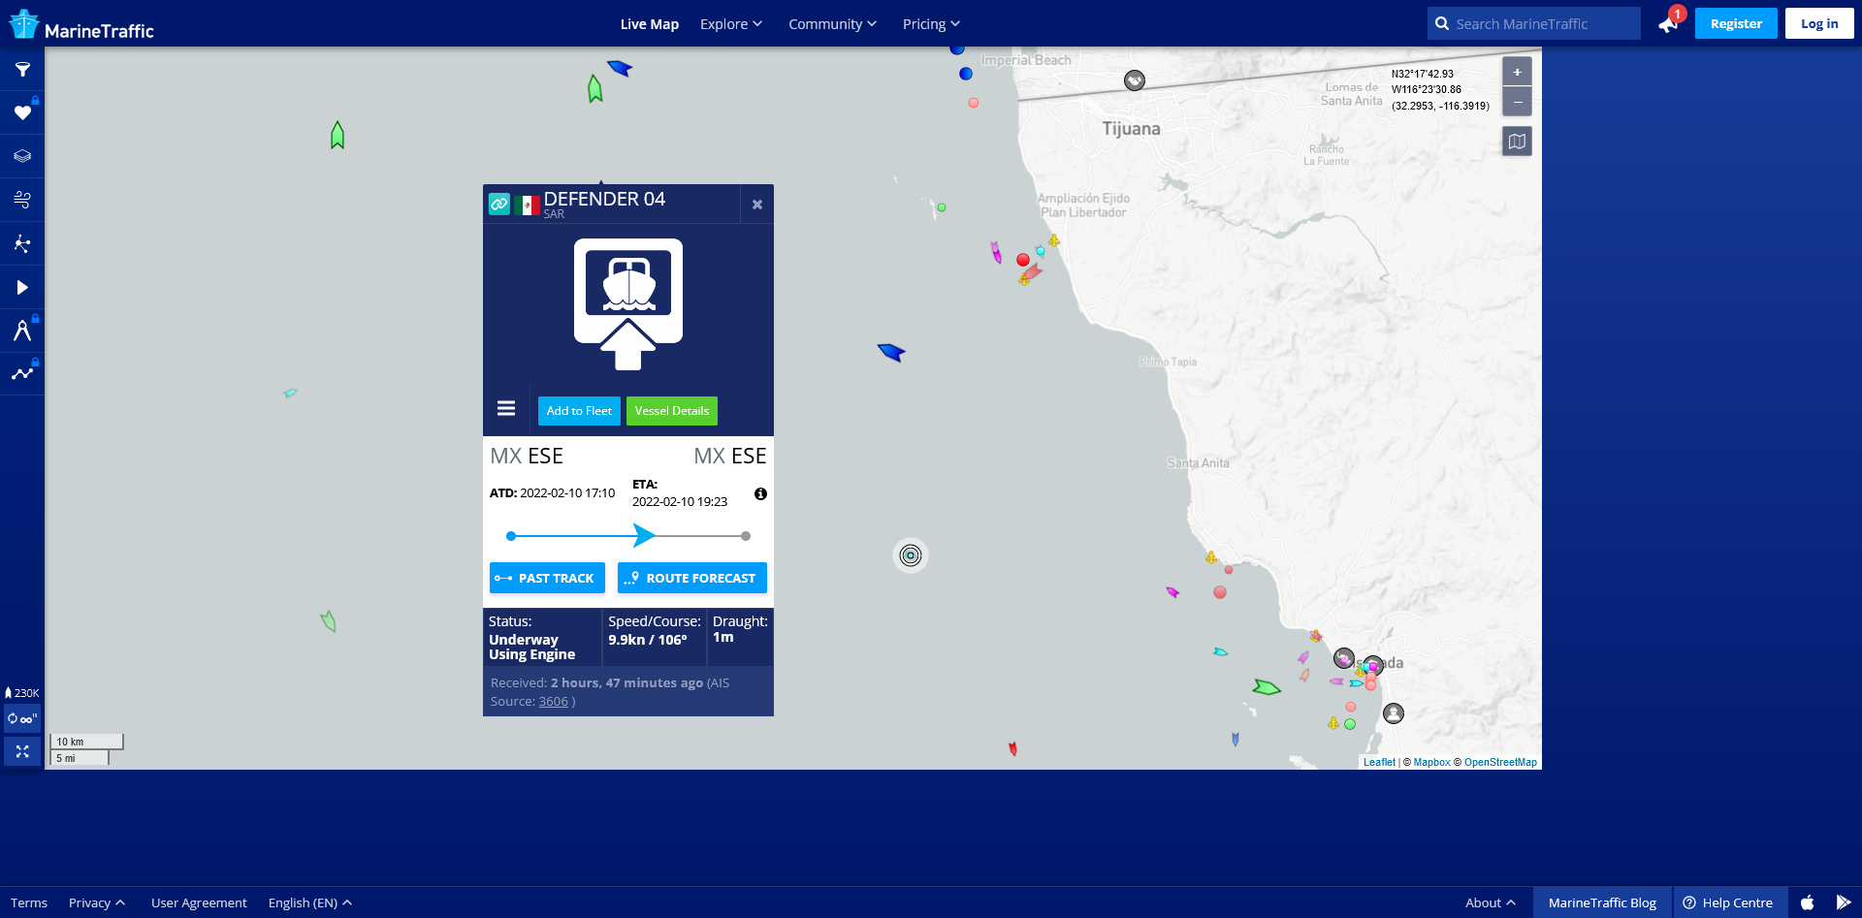Open Vessel Details for DEFENDER 04
1862x918 pixels.
(672, 411)
